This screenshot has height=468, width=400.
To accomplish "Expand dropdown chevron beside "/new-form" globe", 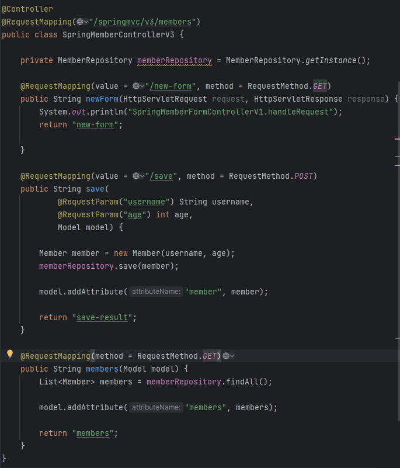I will (x=142, y=86).
